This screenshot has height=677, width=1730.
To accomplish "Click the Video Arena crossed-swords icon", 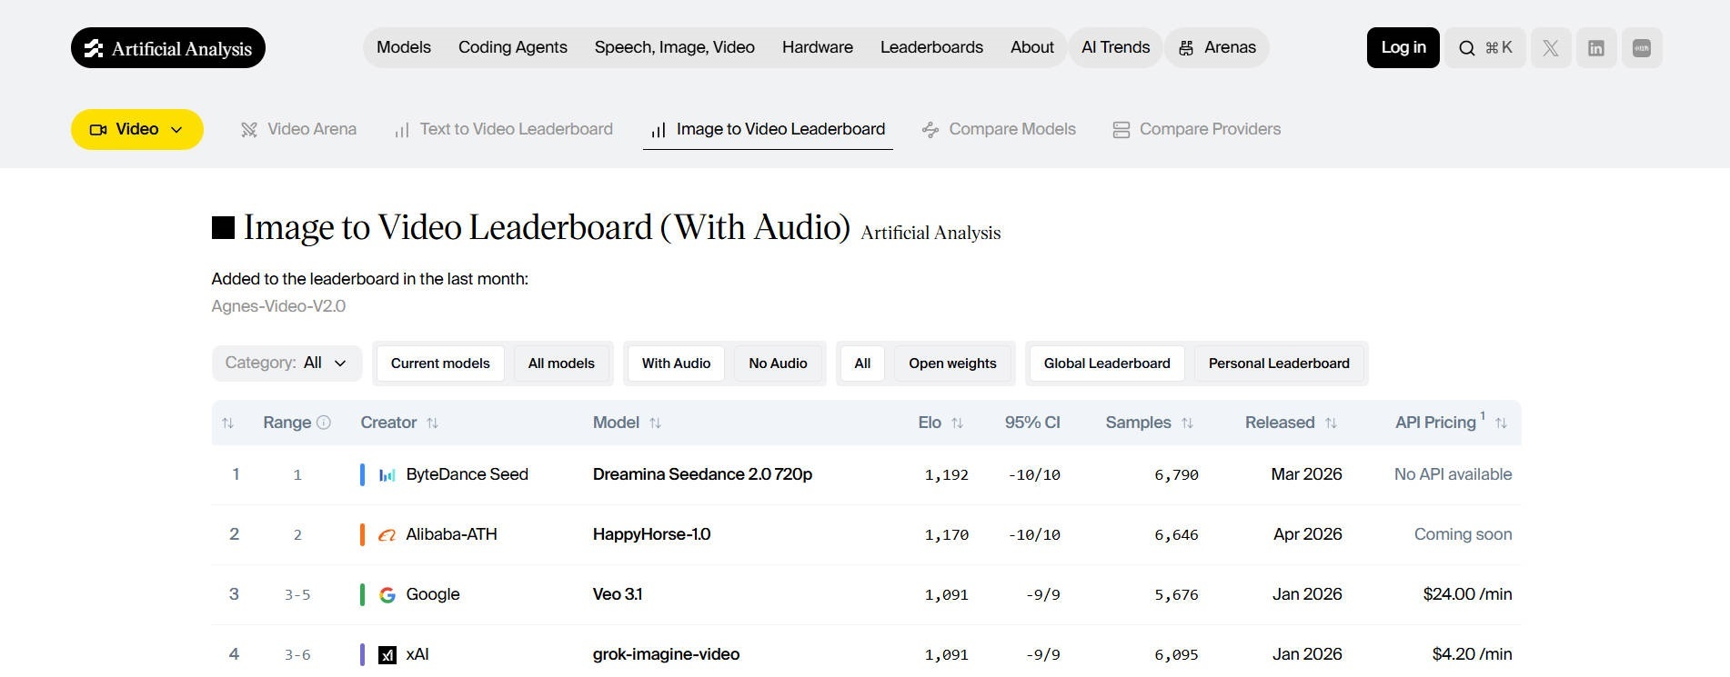I will [x=249, y=130].
